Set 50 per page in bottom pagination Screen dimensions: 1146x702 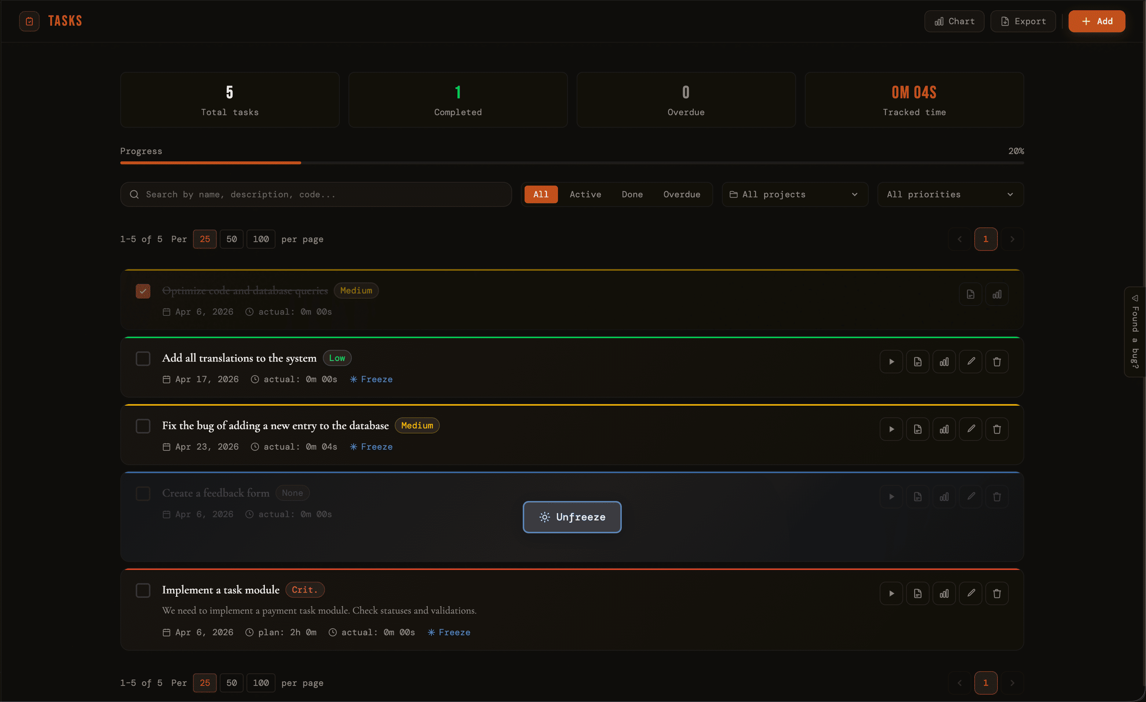click(x=231, y=683)
